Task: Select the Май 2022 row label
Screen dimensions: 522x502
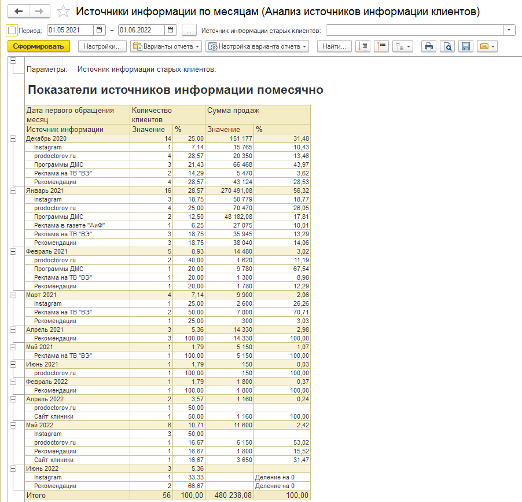Action: (39, 425)
